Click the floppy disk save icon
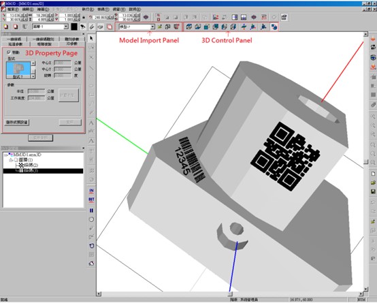377x303 pixels. coord(373,191)
